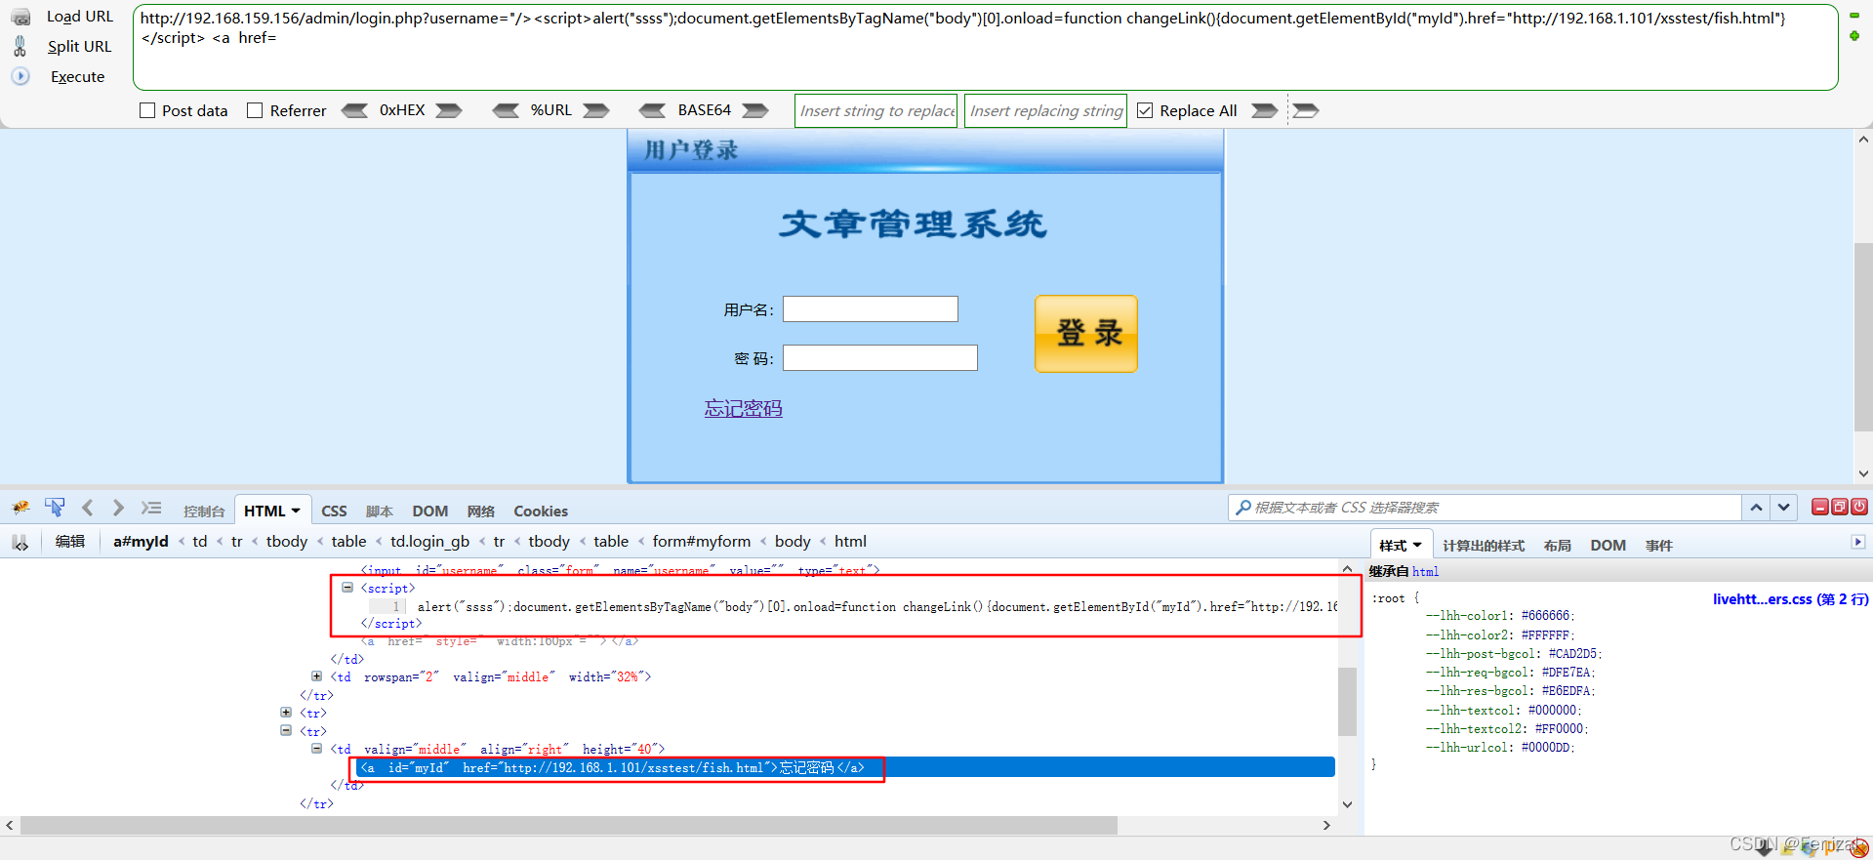Open the Cookies tab

click(x=541, y=512)
